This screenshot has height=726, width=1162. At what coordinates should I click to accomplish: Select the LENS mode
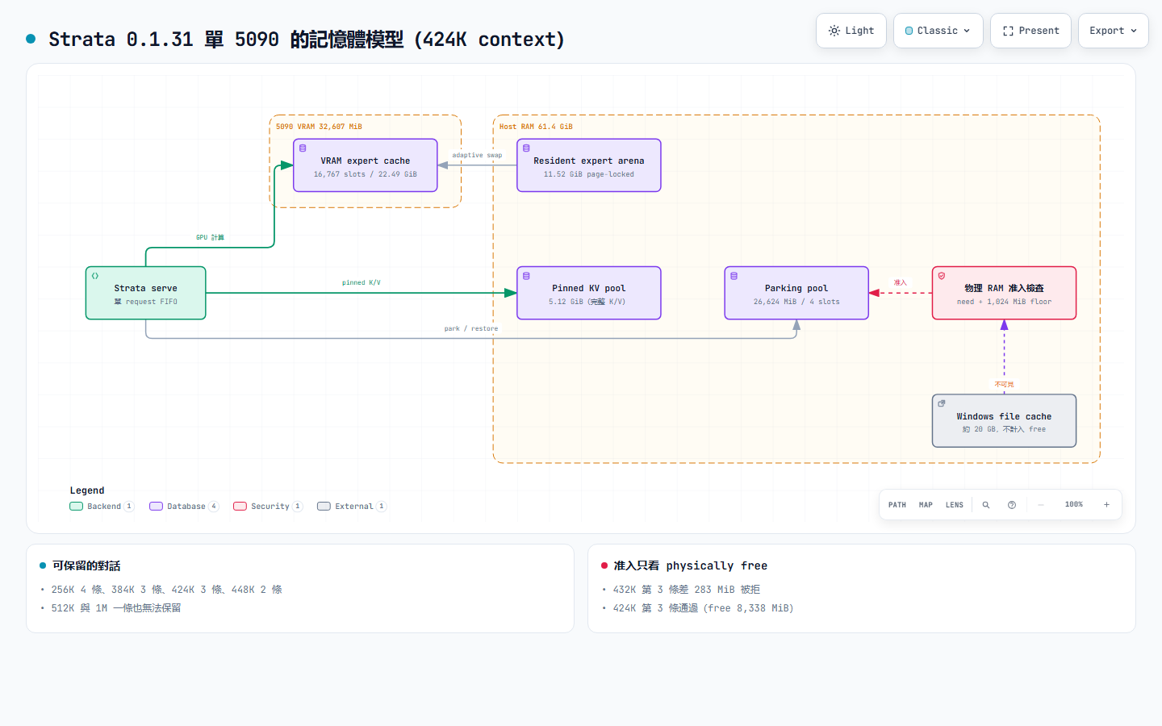955,505
